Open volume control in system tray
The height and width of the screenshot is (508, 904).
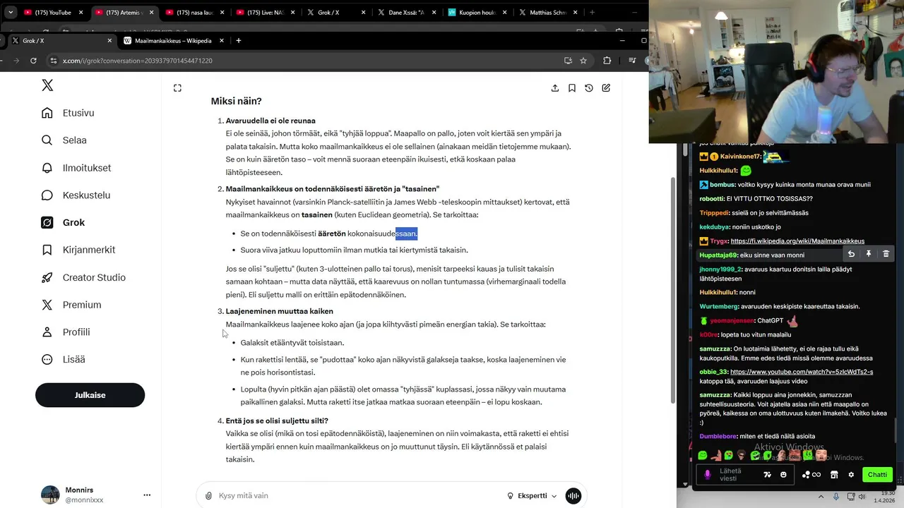[x=862, y=497]
